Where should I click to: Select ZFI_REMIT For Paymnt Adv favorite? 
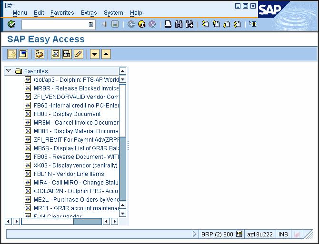tap(76, 140)
